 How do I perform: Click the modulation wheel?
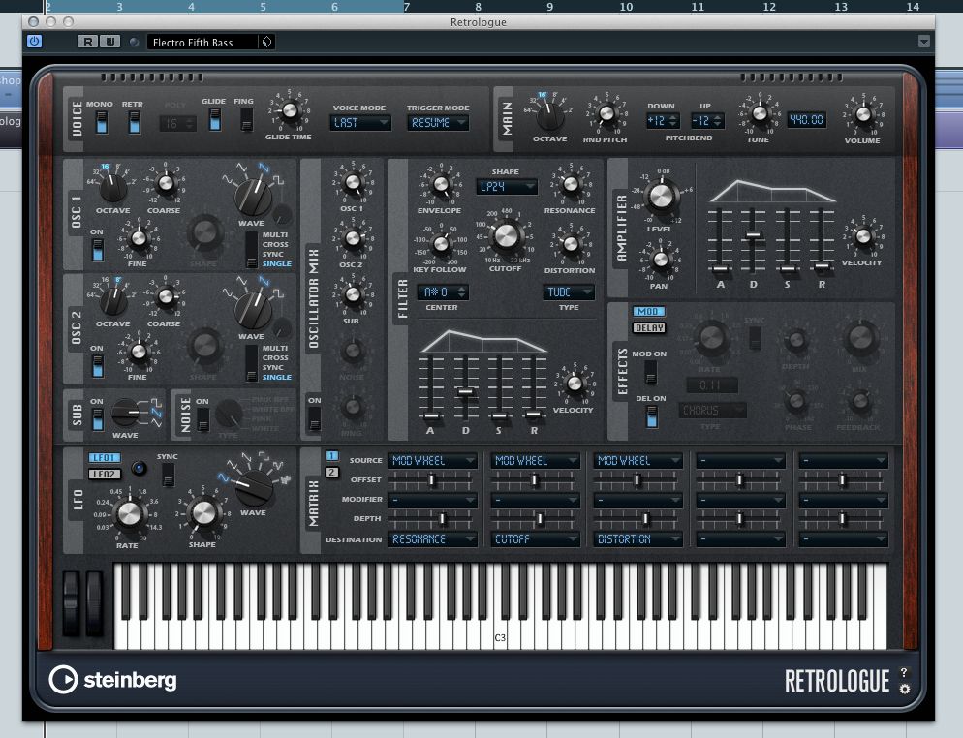point(94,603)
